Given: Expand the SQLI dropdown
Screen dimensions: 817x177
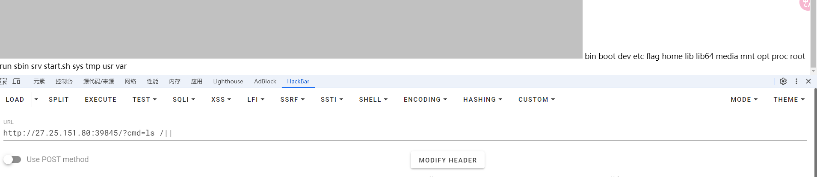Looking at the screenshot, I should tap(184, 100).
